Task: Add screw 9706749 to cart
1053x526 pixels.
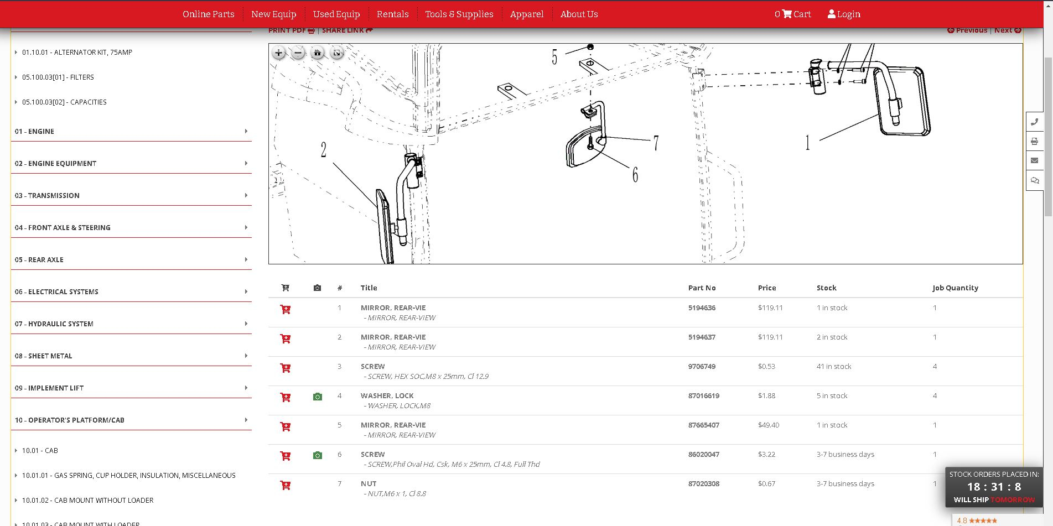Action: click(286, 368)
